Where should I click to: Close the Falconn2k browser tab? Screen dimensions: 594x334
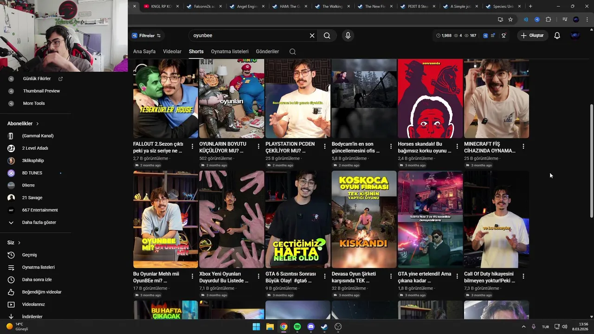coord(220,6)
